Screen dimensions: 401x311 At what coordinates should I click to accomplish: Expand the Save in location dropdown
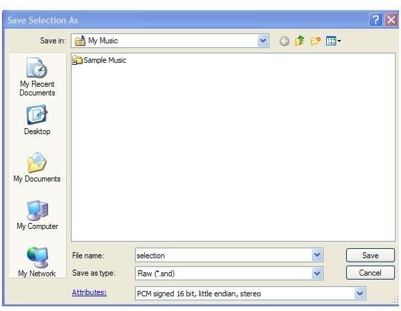tap(263, 41)
